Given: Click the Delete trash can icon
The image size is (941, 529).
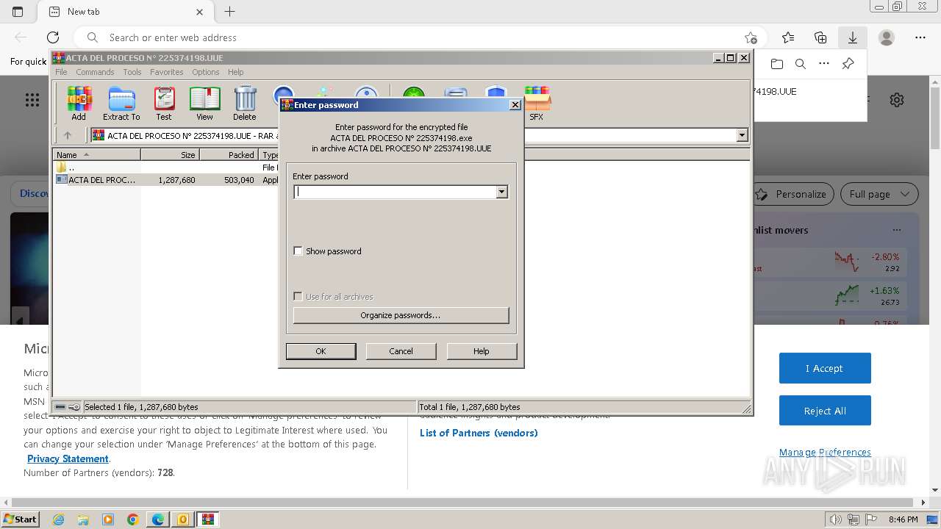Looking at the screenshot, I should pos(245,103).
